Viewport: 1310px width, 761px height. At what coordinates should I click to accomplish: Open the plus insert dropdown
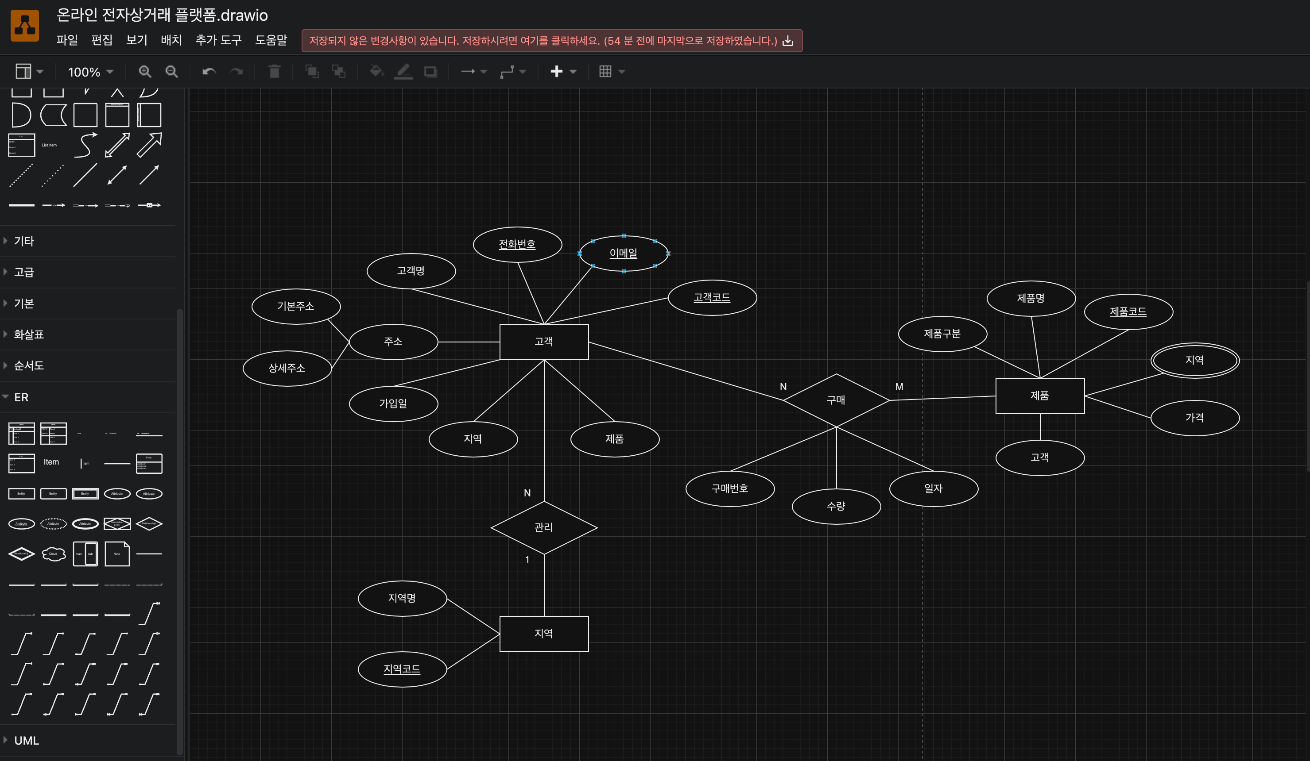pos(563,71)
